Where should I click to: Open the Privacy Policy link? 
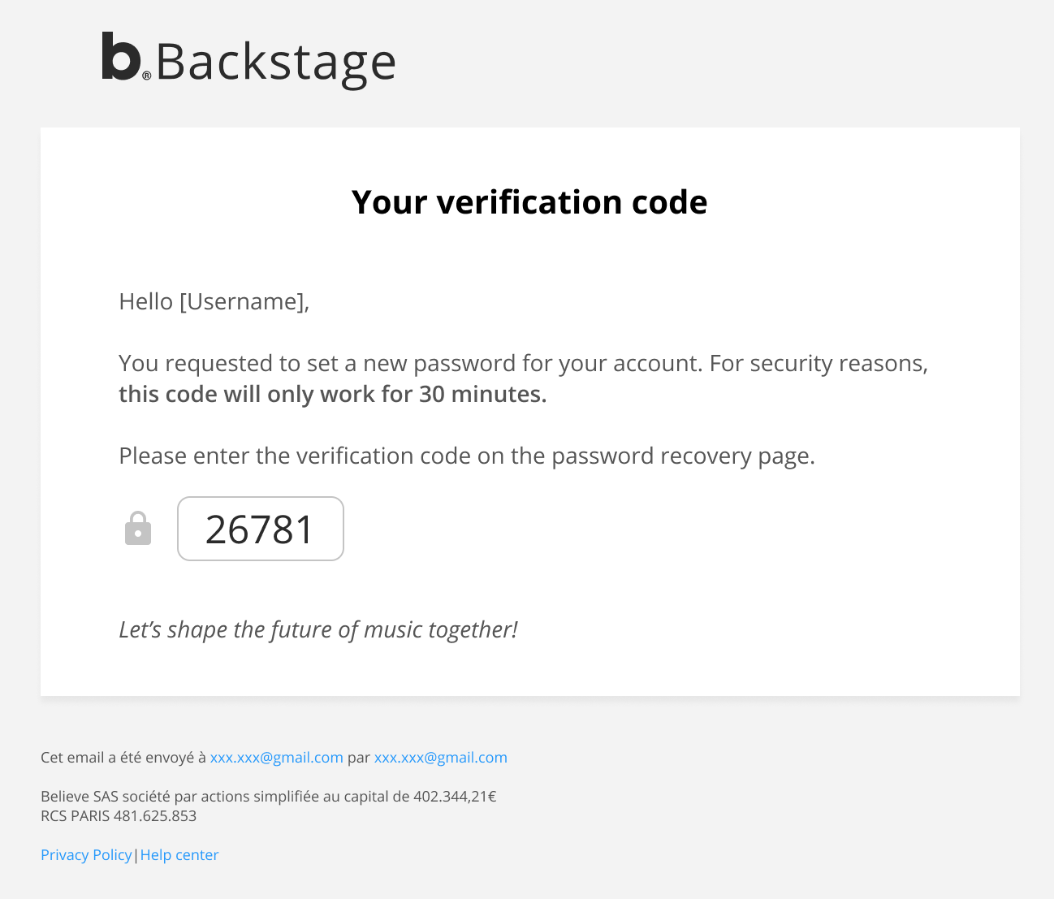click(x=86, y=854)
